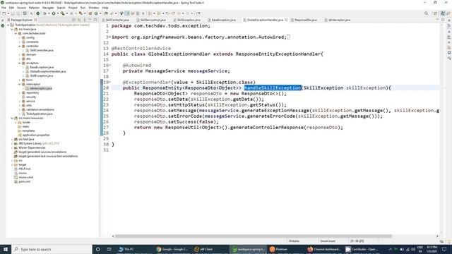Open the Window menu
The image size is (452, 254).
coord(94,8)
